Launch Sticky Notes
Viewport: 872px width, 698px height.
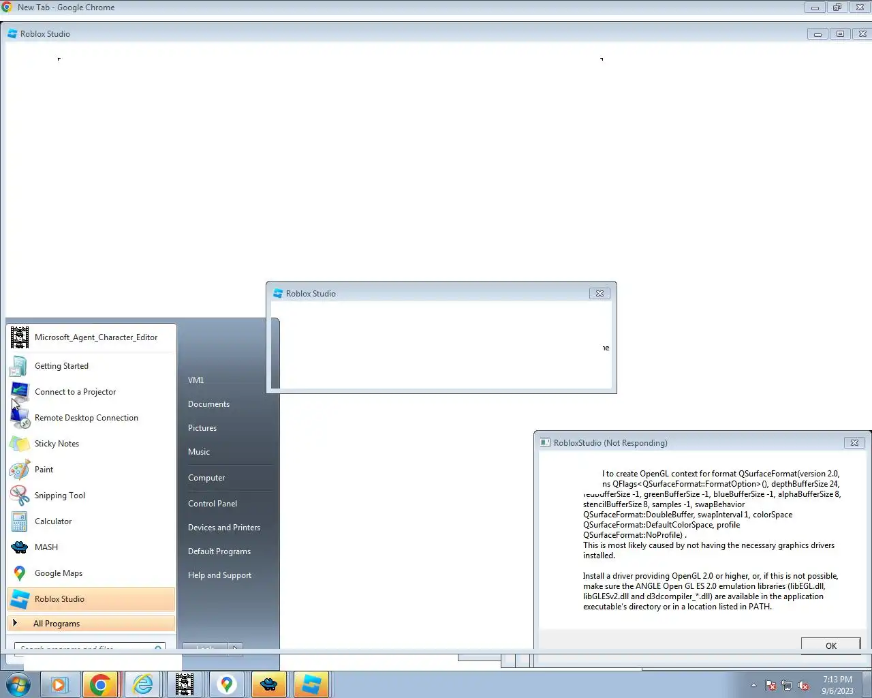(91, 444)
